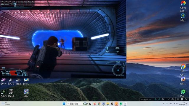Switch to the orange active taskbar app
Image resolution: width=189 pixels, height=106 pixels.
[x=116, y=104]
